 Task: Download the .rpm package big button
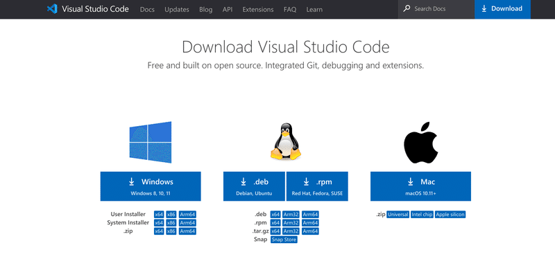317,186
